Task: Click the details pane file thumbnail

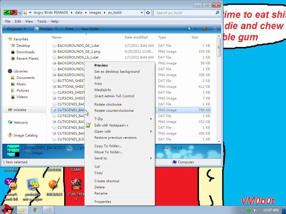Action: [13, 151]
